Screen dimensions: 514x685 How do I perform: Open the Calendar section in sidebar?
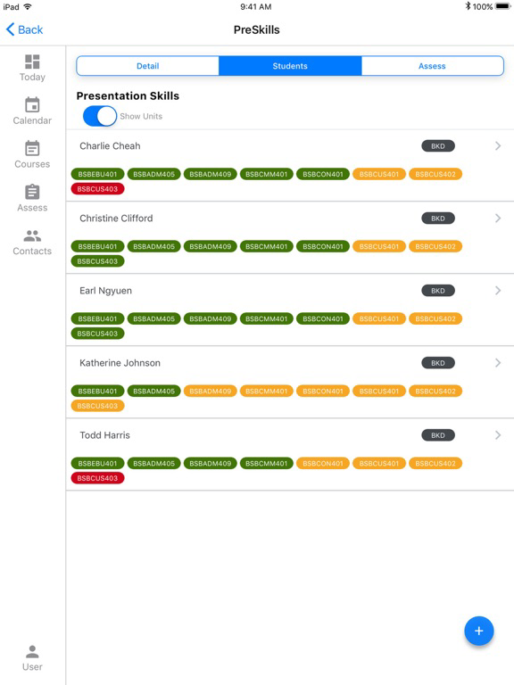point(32,111)
